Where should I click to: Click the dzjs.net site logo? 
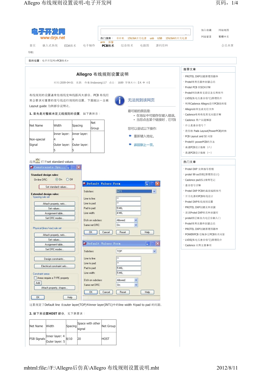(48, 34)
